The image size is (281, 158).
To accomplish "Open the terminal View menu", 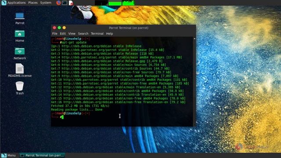I will (72, 33).
